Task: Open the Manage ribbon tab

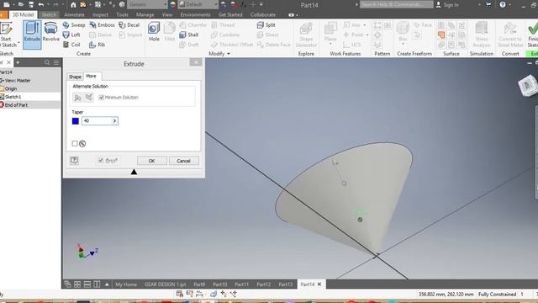Action: click(145, 15)
